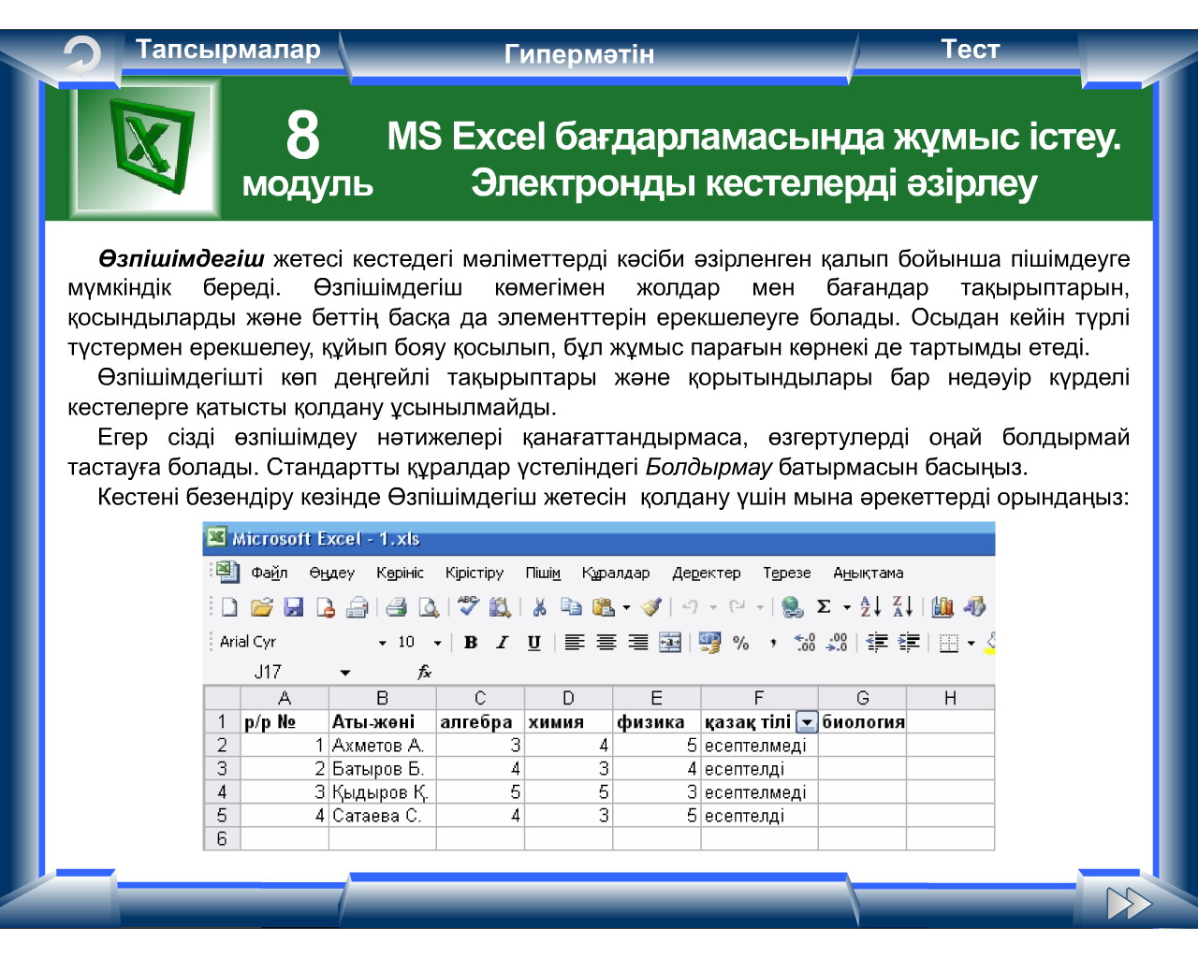Open the Borders dropdown arrow
The height and width of the screenshot is (958, 1198).
pyautogui.click(x=972, y=643)
